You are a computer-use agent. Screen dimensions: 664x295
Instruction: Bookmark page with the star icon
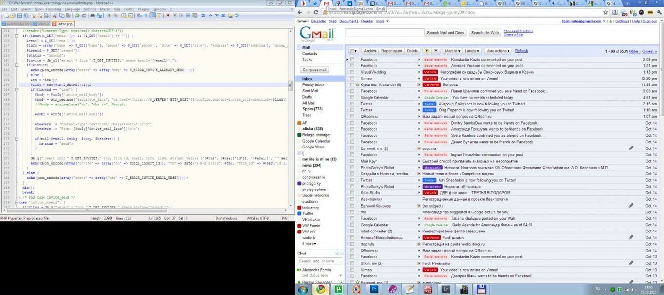coord(605,12)
